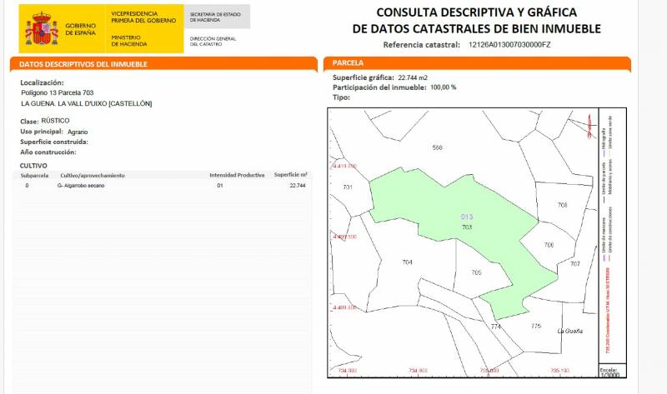
Task: Click the O- Algarrobo secano crop cell
Action: tap(81, 186)
